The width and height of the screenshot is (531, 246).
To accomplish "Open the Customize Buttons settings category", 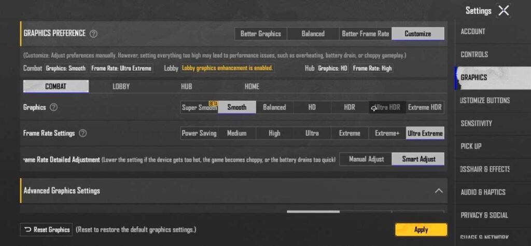I will (x=493, y=100).
